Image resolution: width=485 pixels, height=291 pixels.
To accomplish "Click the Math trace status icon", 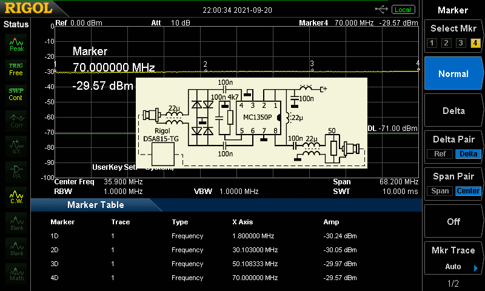I will pos(16,272).
